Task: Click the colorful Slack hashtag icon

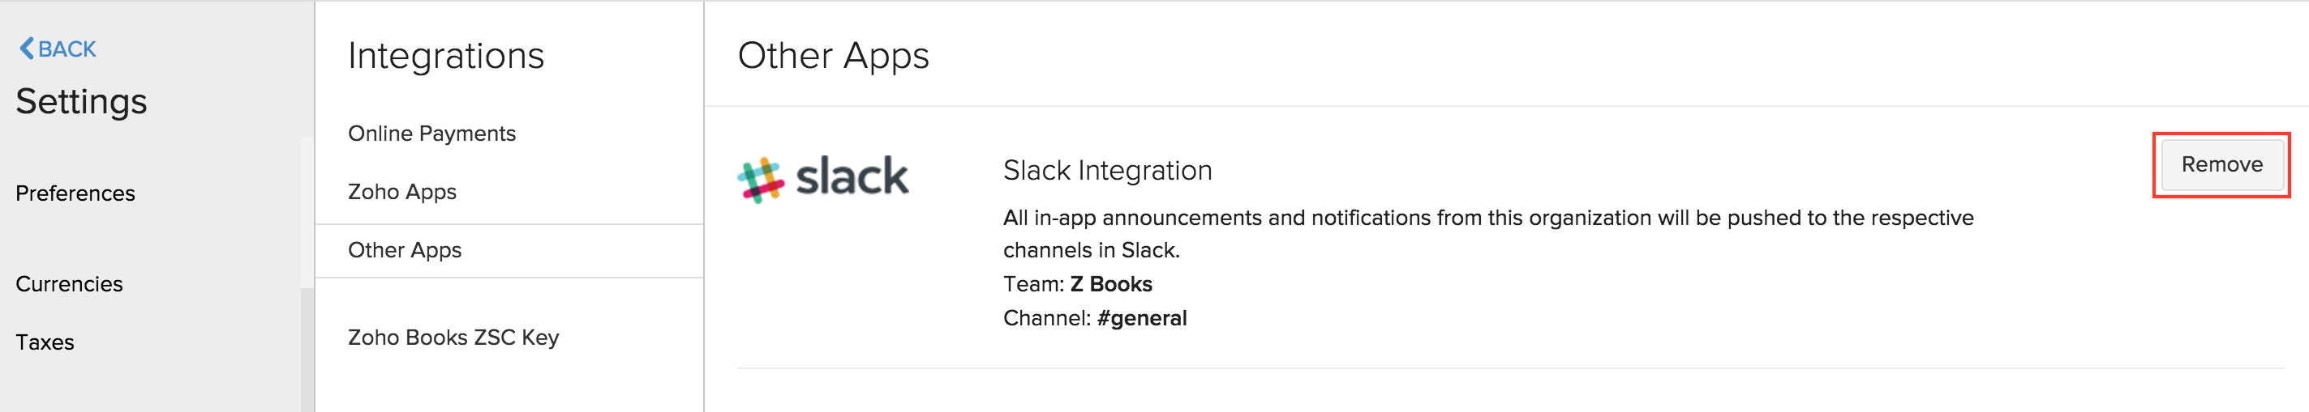Action: tap(760, 180)
